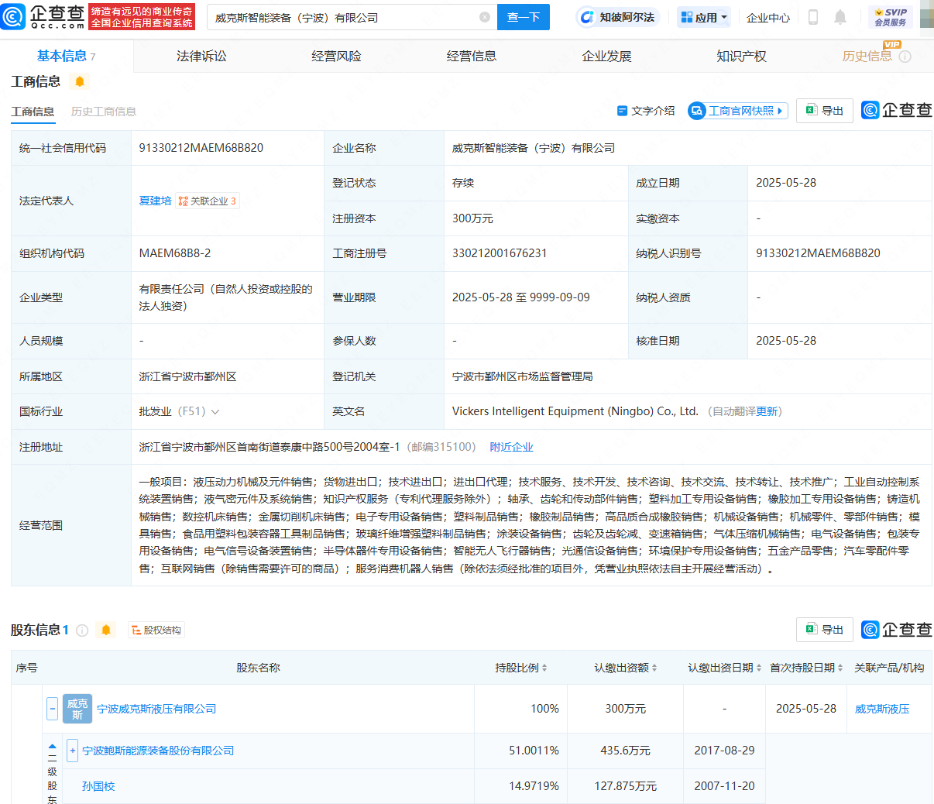
Task: Switch to 法律诉讼 tab
Action: pyautogui.click(x=201, y=56)
